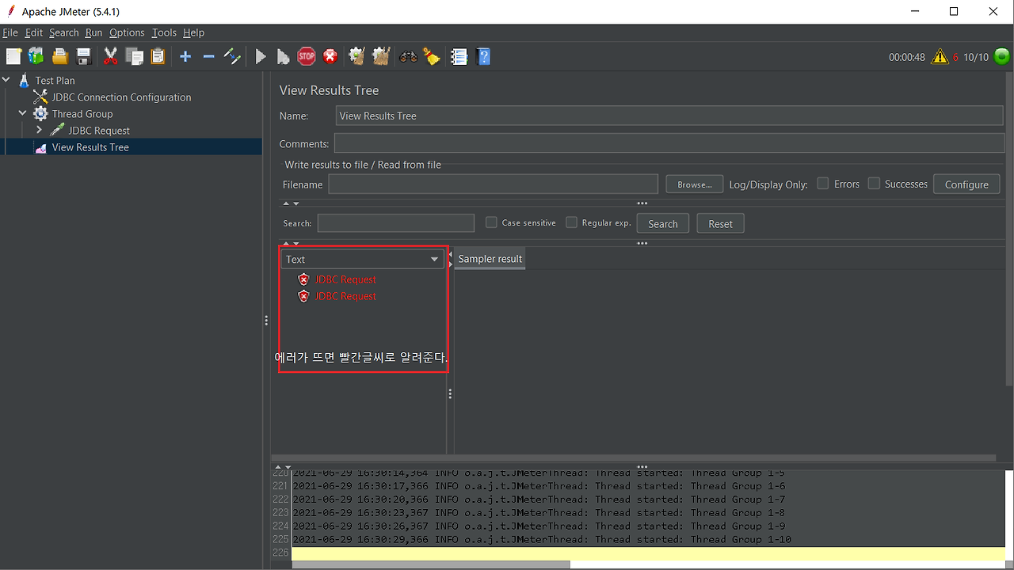This screenshot has height=570, width=1014.
Task: Open the Help menu
Action: tap(193, 32)
